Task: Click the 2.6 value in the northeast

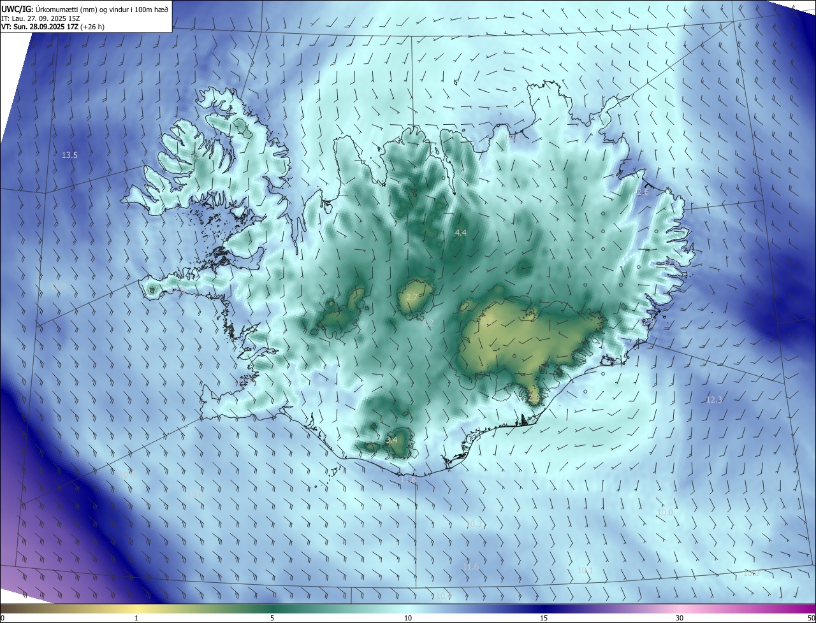Action: 643,192
